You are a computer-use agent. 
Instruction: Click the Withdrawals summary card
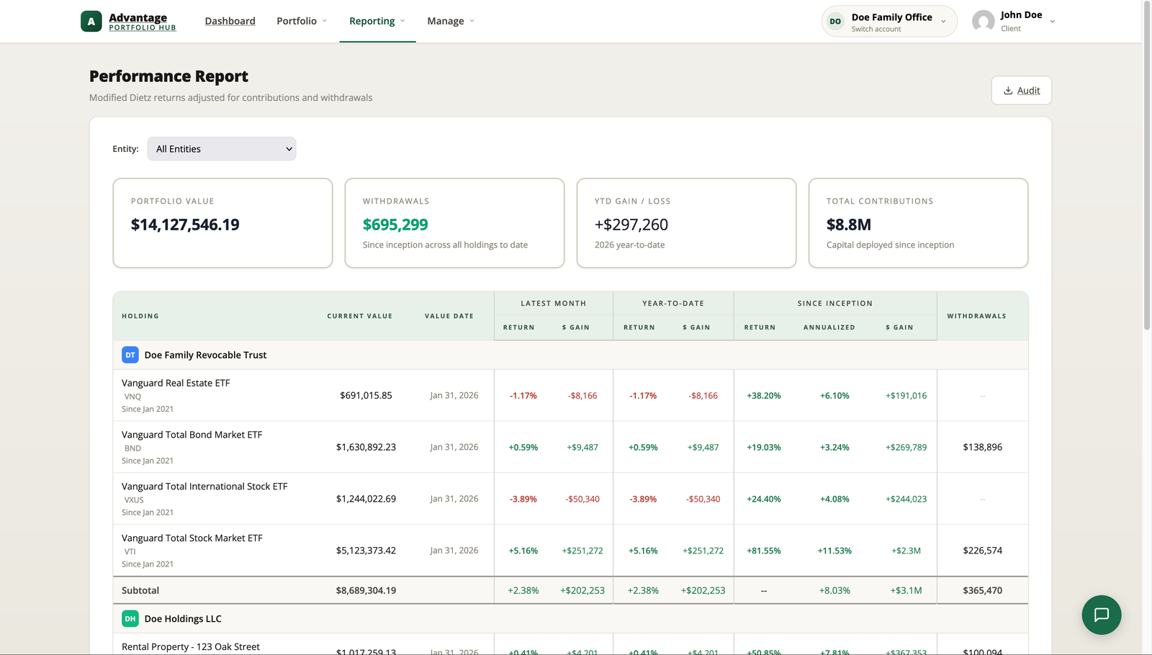[x=454, y=223]
